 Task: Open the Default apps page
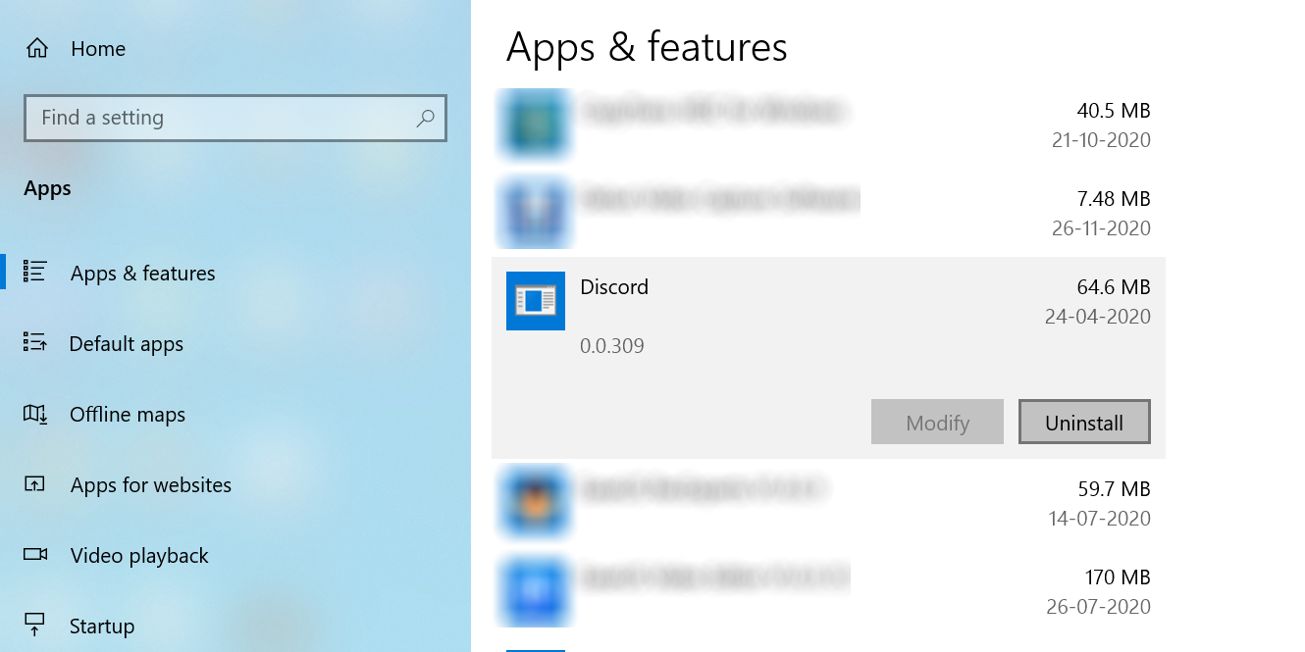(x=127, y=344)
